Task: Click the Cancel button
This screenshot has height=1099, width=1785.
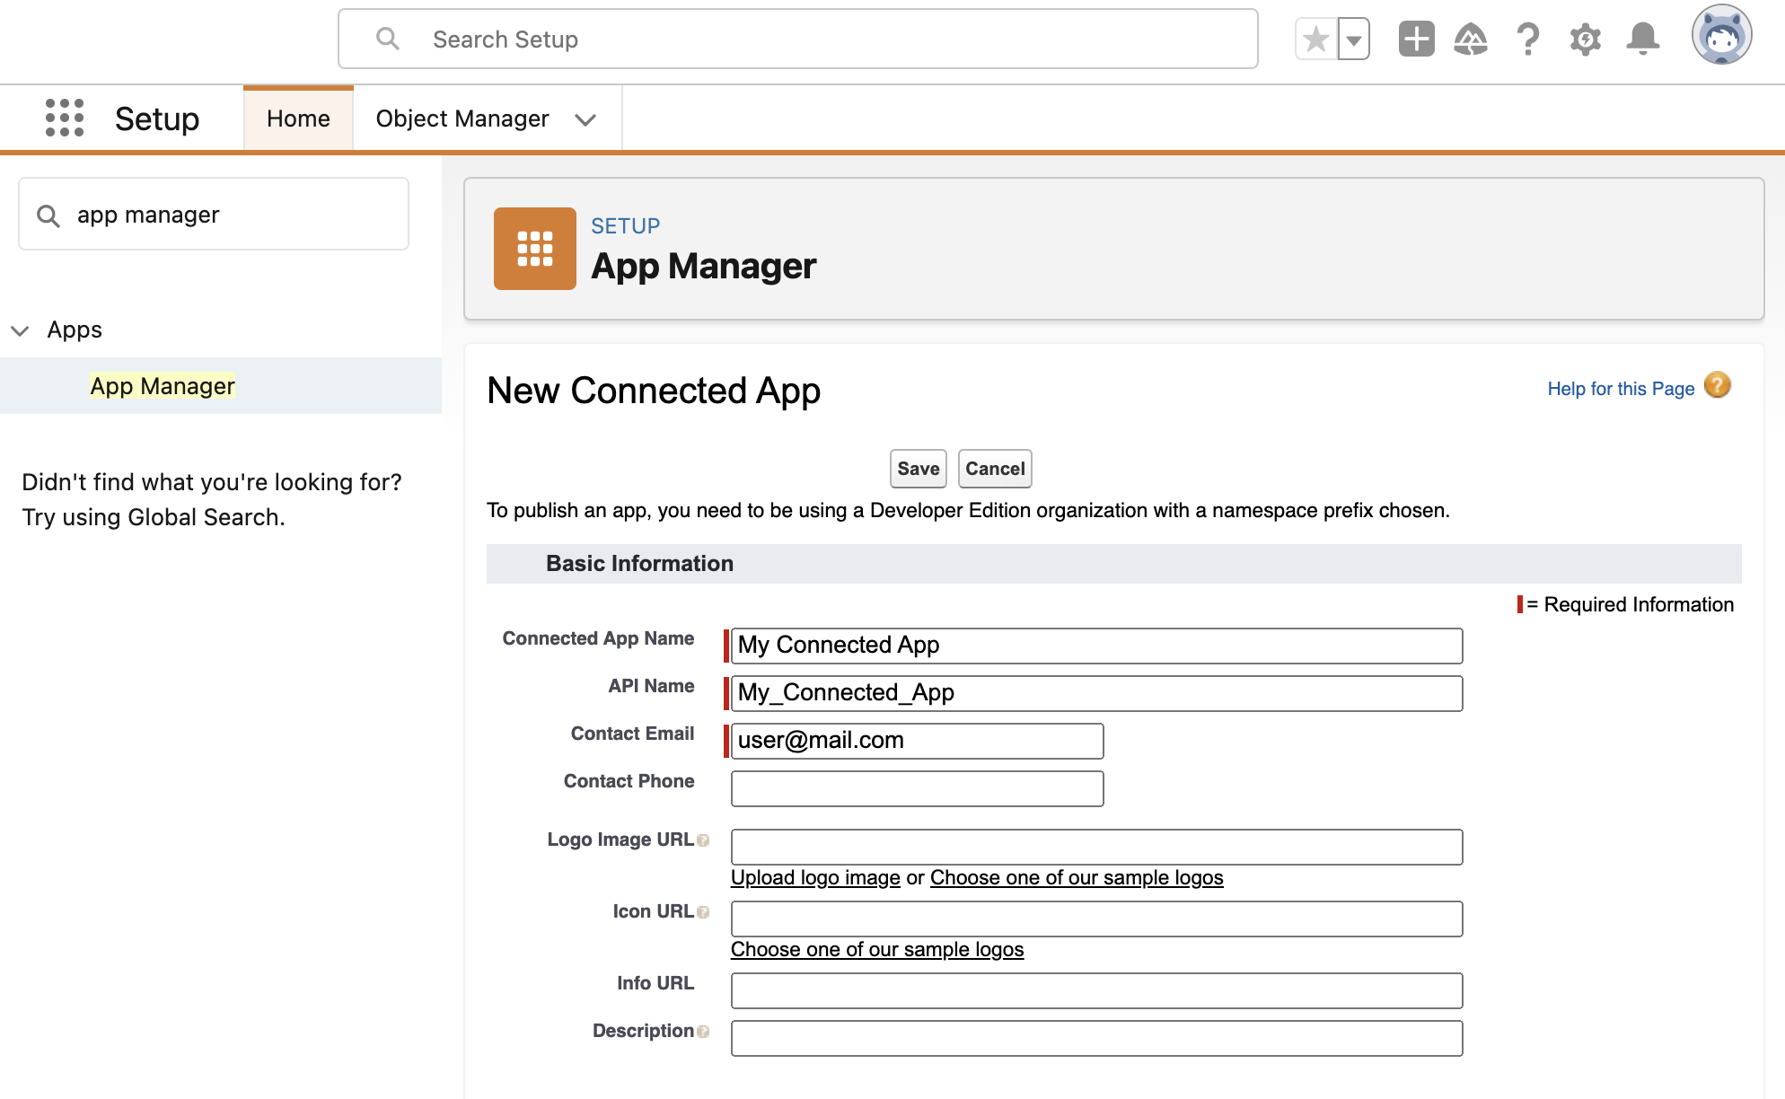Action: (994, 469)
